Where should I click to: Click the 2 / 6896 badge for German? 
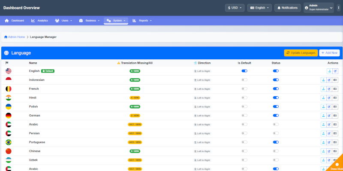(x=135, y=116)
